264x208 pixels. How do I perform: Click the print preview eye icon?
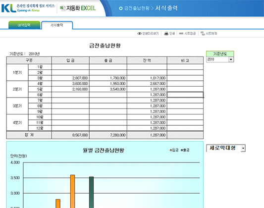coord(139,34)
